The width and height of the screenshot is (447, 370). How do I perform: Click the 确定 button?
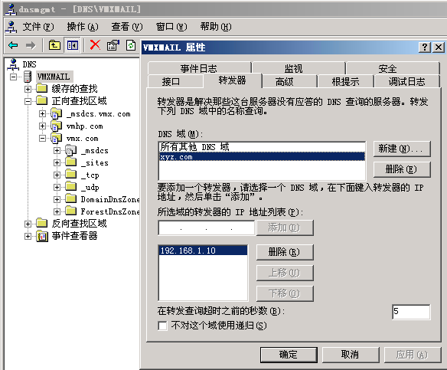289,355
